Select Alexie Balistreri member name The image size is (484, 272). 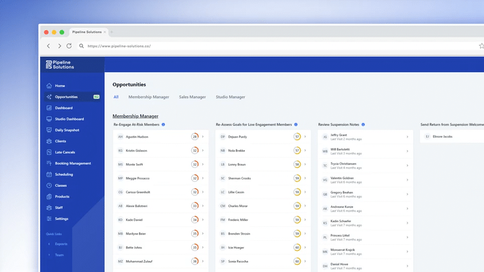[x=136, y=206]
